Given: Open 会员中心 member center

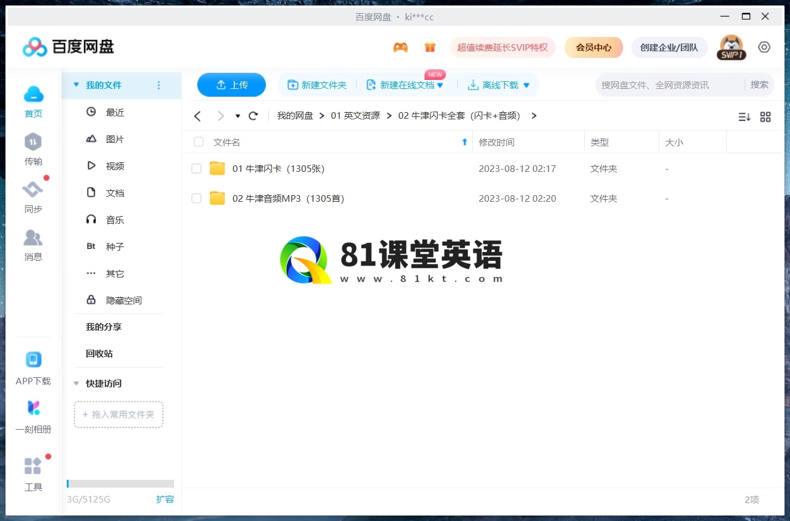Looking at the screenshot, I should click(x=593, y=47).
